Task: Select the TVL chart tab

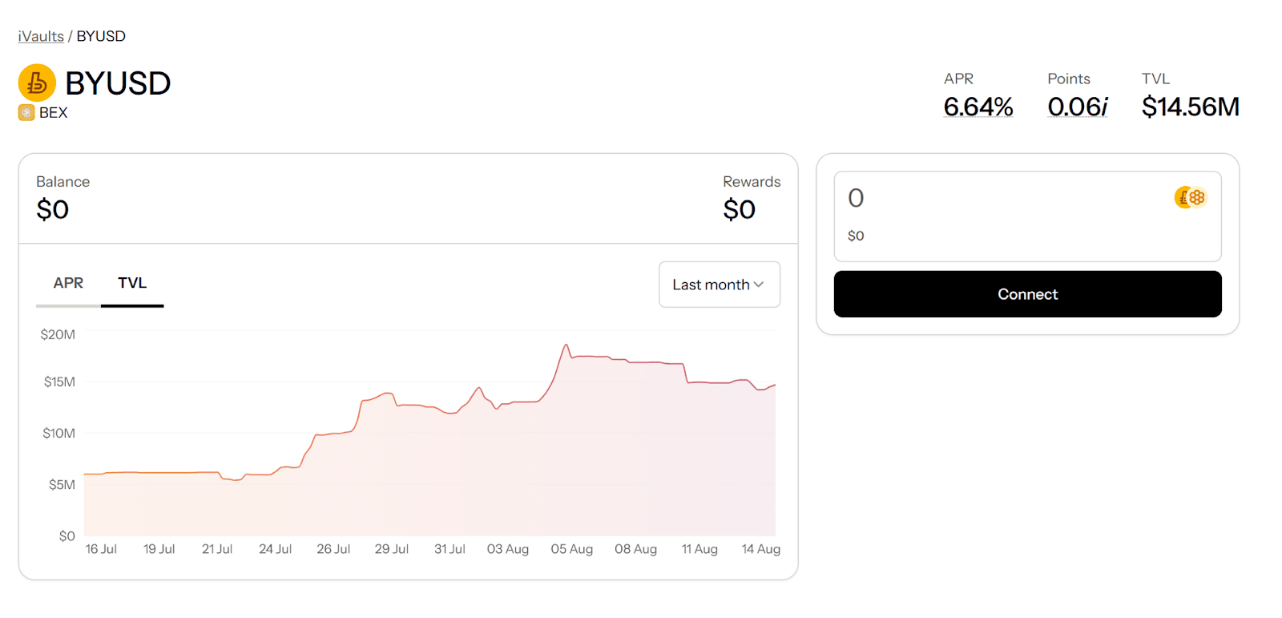Action: [132, 283]
